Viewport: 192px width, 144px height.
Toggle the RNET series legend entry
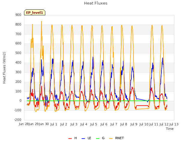116,138
